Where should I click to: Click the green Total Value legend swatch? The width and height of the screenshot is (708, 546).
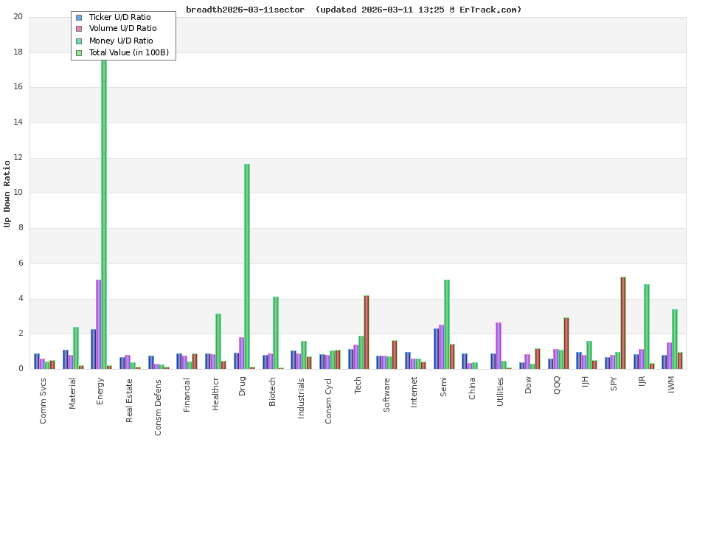click(77, 52)
